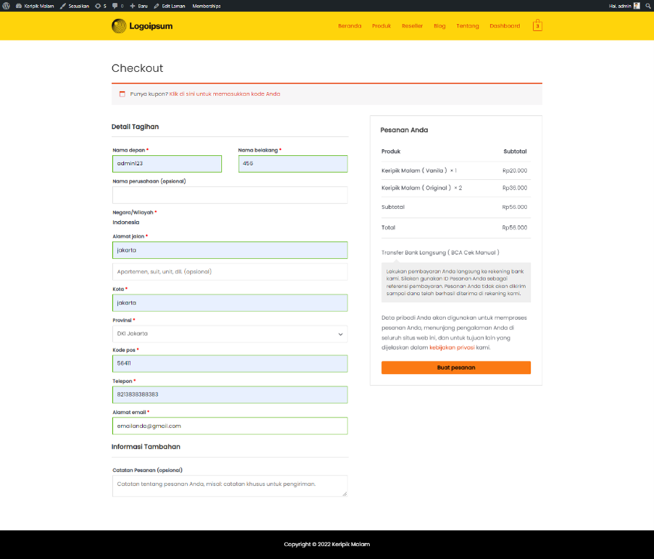The width and height of the screenshot is (654, 559).
Task: Open the Dashboard navigation item
Action: pos(504,26)
